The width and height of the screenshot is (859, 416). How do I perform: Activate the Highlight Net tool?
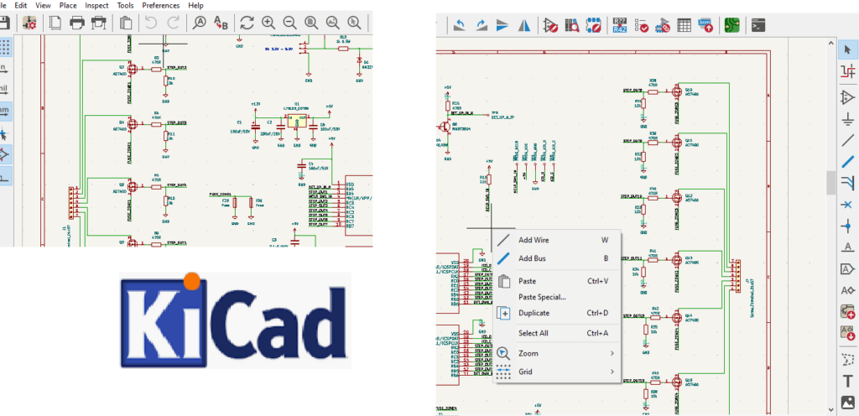tap(848, 71)
